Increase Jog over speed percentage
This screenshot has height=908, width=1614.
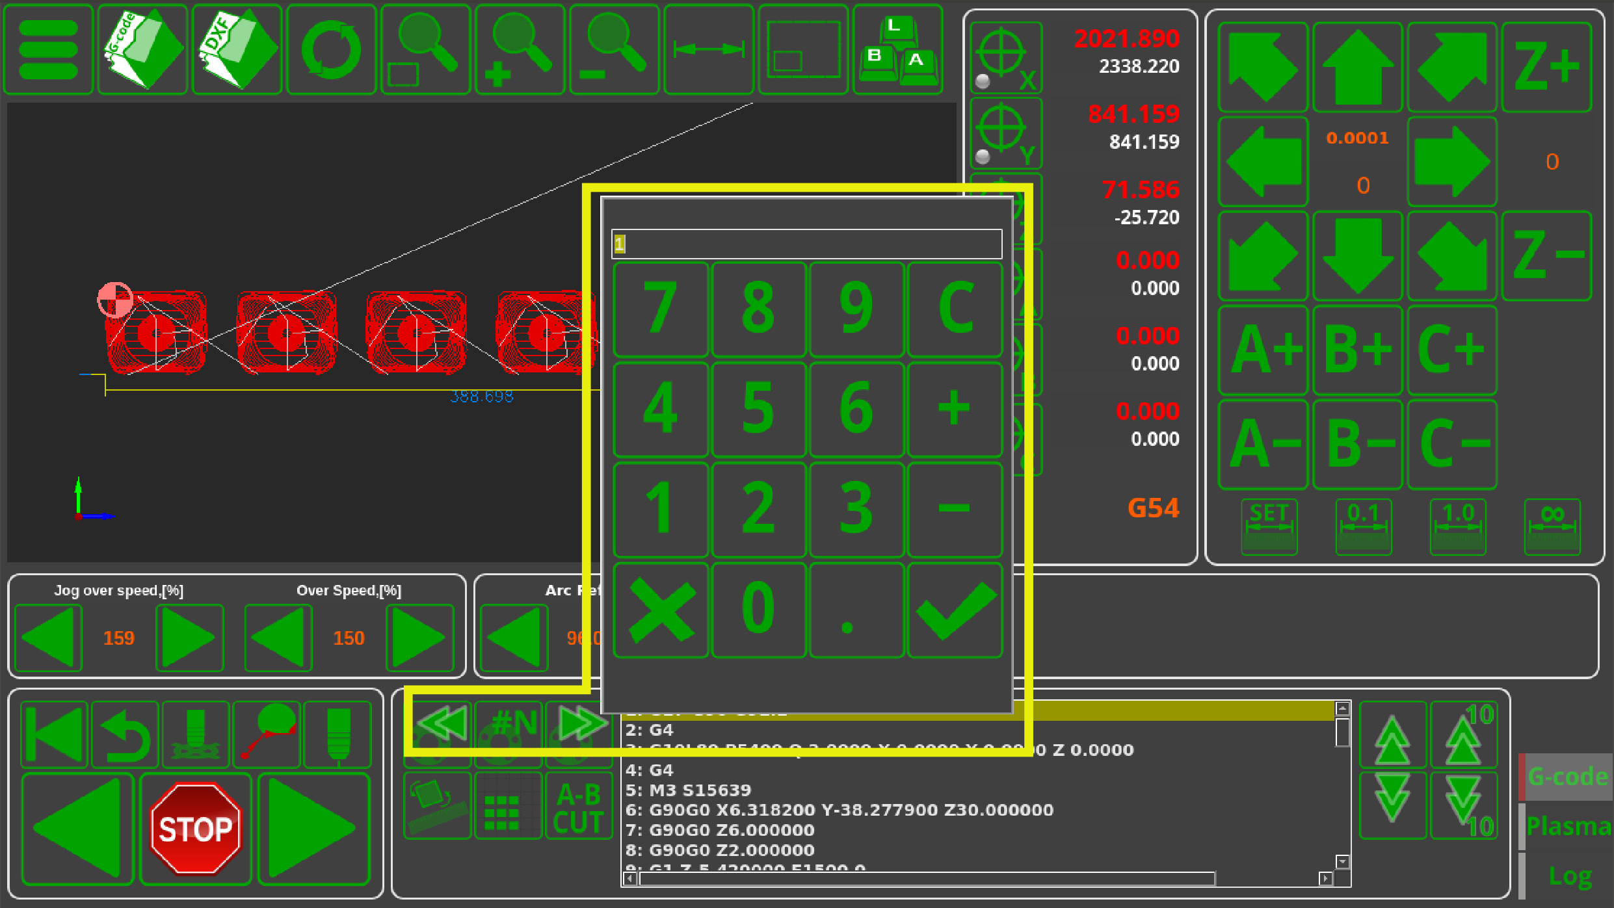pos(189,638)
